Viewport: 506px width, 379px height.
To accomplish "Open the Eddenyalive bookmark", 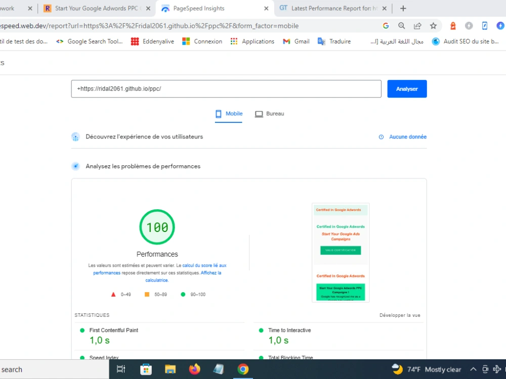I will click(x=152, y=41).
